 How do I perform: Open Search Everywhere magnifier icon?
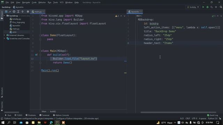tap(221, 7)
